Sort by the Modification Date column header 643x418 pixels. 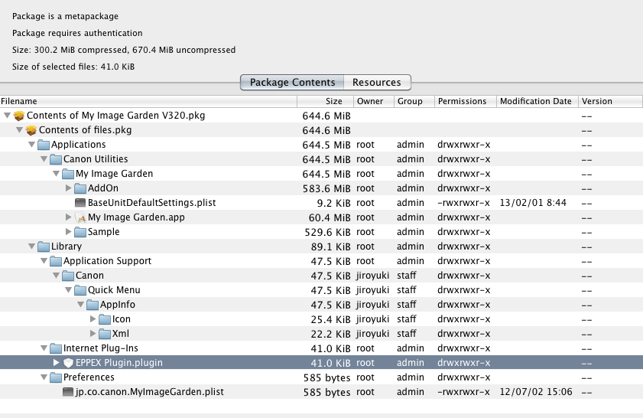click(535, 101)
